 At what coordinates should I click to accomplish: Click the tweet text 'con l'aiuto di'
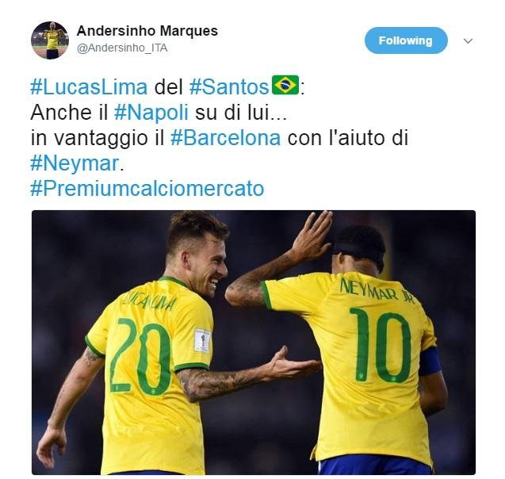point(348,138)
